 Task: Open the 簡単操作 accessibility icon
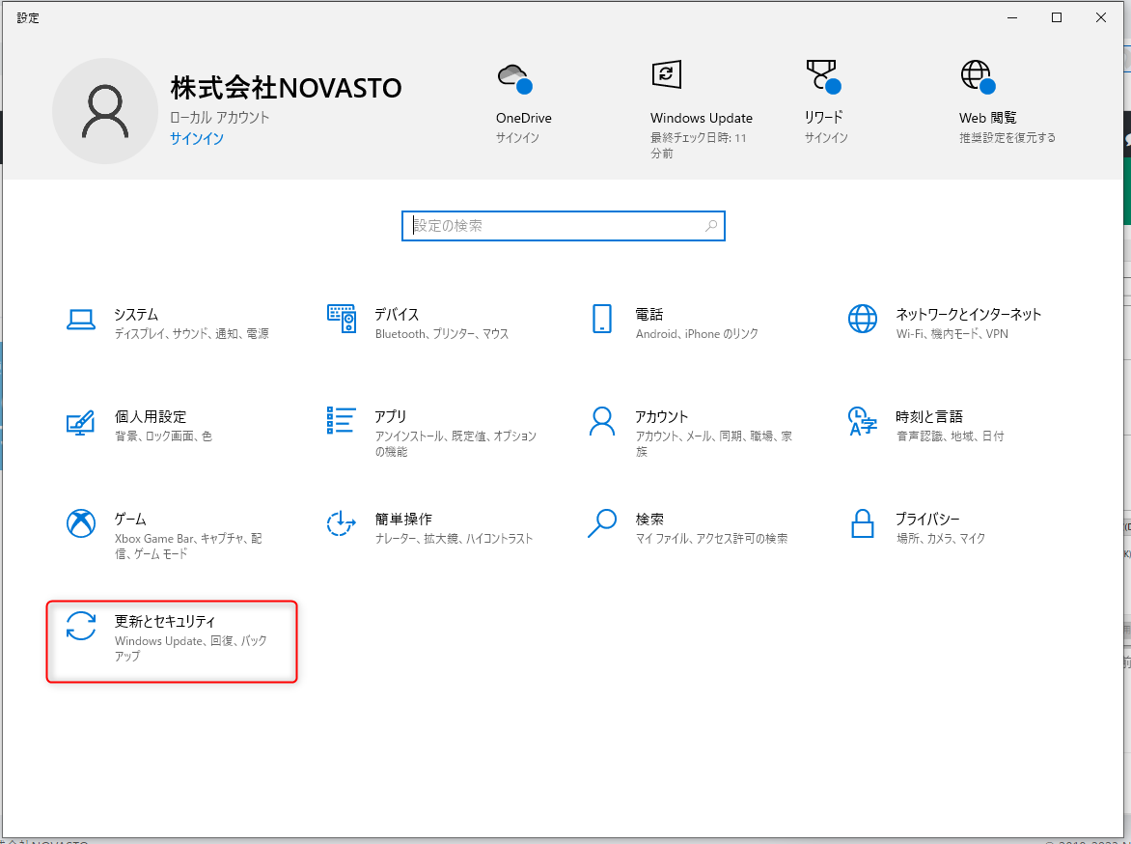342,523
